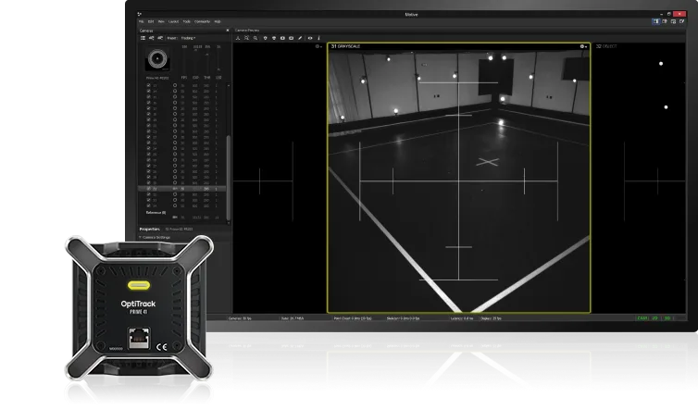Click the circle mode button in camera 32 row
The image size is (698, 410).
click(x=175, y=194)
